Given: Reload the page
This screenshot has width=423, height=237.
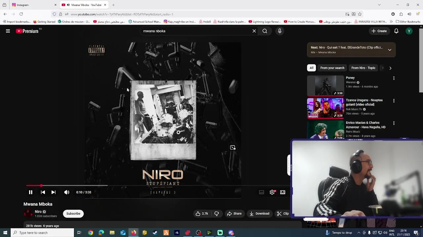Looking at the screenshot, I should 21,14.
